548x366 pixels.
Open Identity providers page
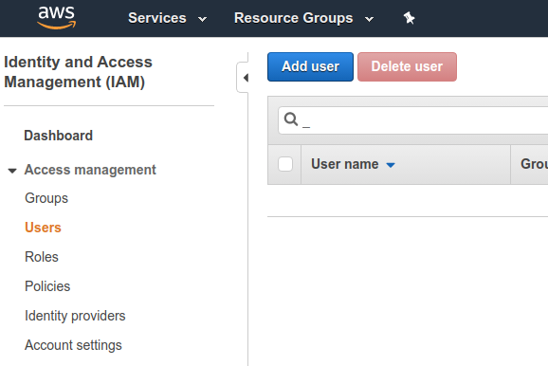75,316
